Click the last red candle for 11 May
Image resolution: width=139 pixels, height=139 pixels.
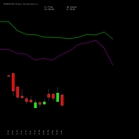tap(62, 100)
